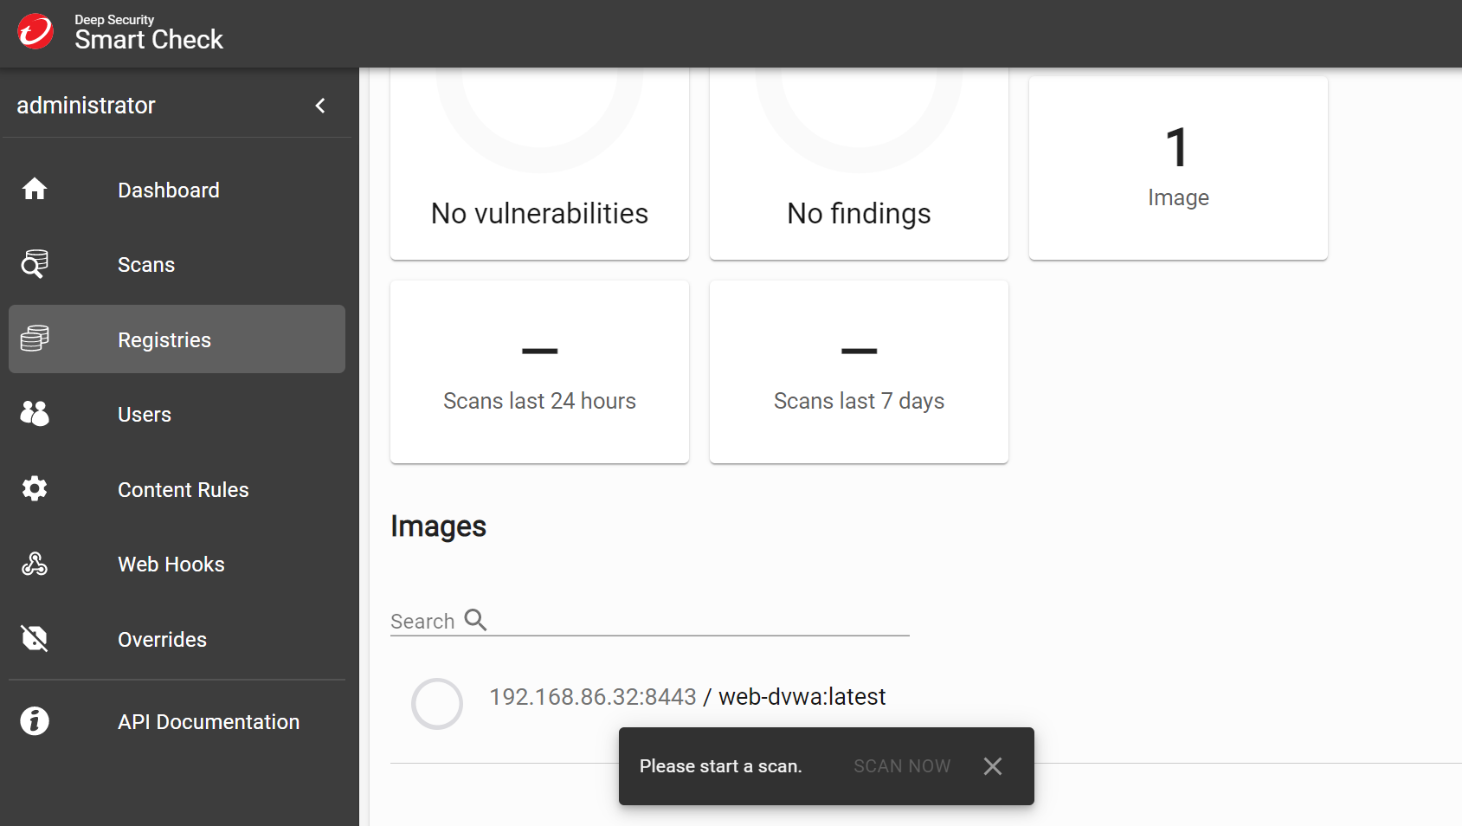Open the Dashboard menu item
Screen dimensions: 1462x826
(x=177, y=190)
